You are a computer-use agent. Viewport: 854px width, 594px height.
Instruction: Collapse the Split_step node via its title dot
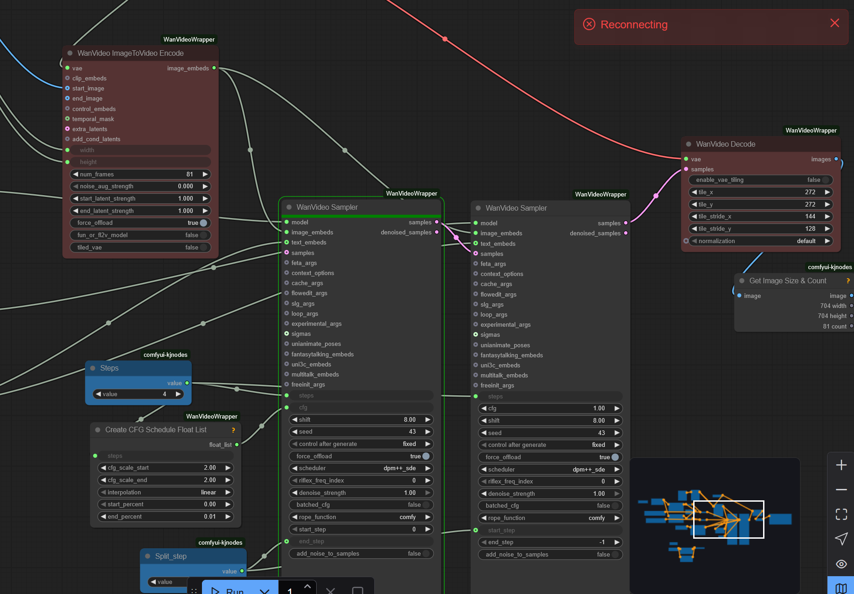click(148, 556)
